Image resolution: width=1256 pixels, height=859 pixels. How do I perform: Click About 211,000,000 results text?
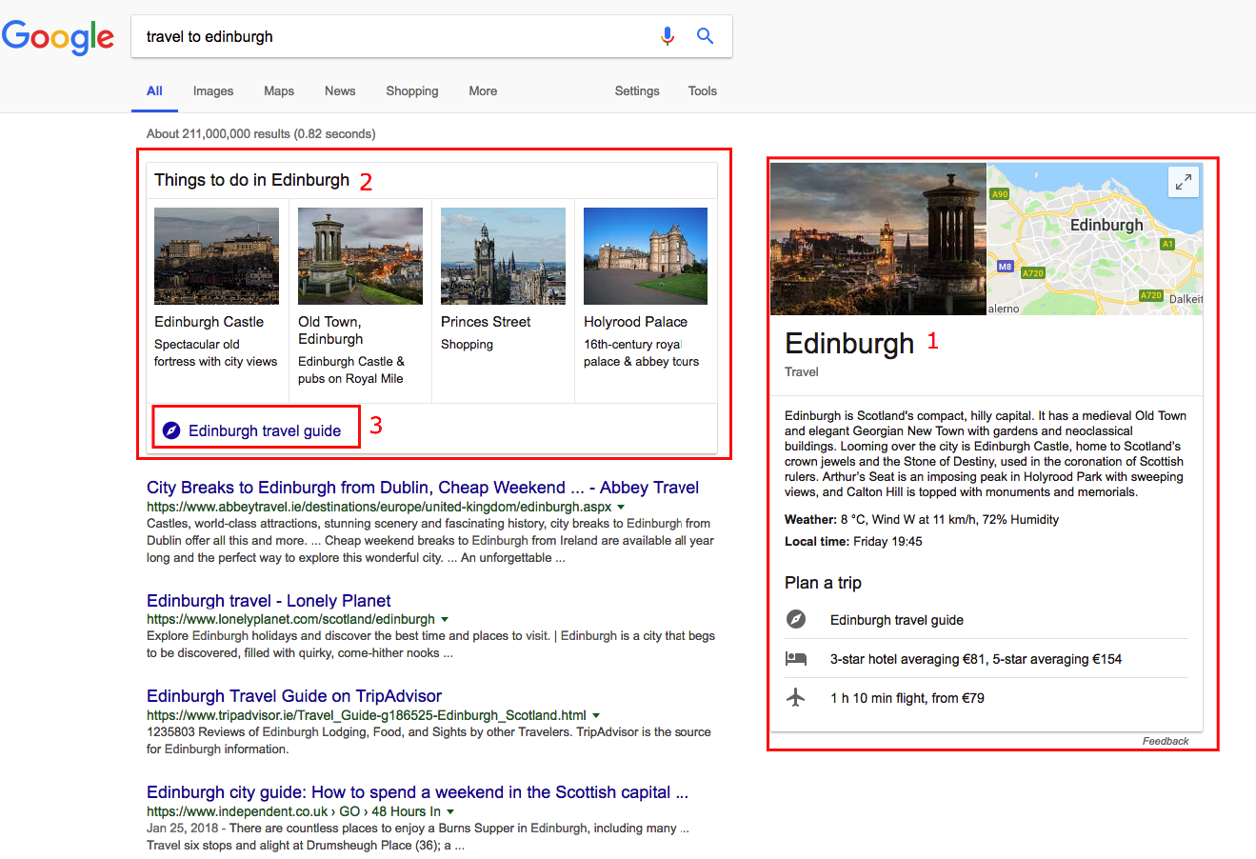pyautogui.click(x=261, y=134)
